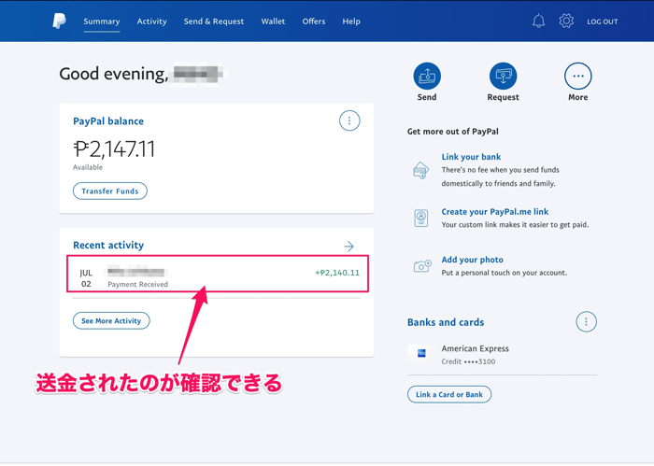
Task: Click the American Express card logo
Action: [421, 353]
